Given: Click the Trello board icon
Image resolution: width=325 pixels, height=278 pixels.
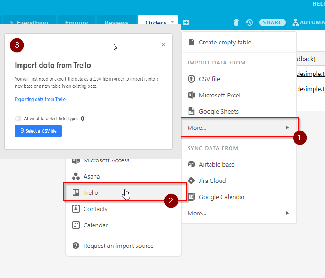Looking at the screenshot, I should point(76,192).
